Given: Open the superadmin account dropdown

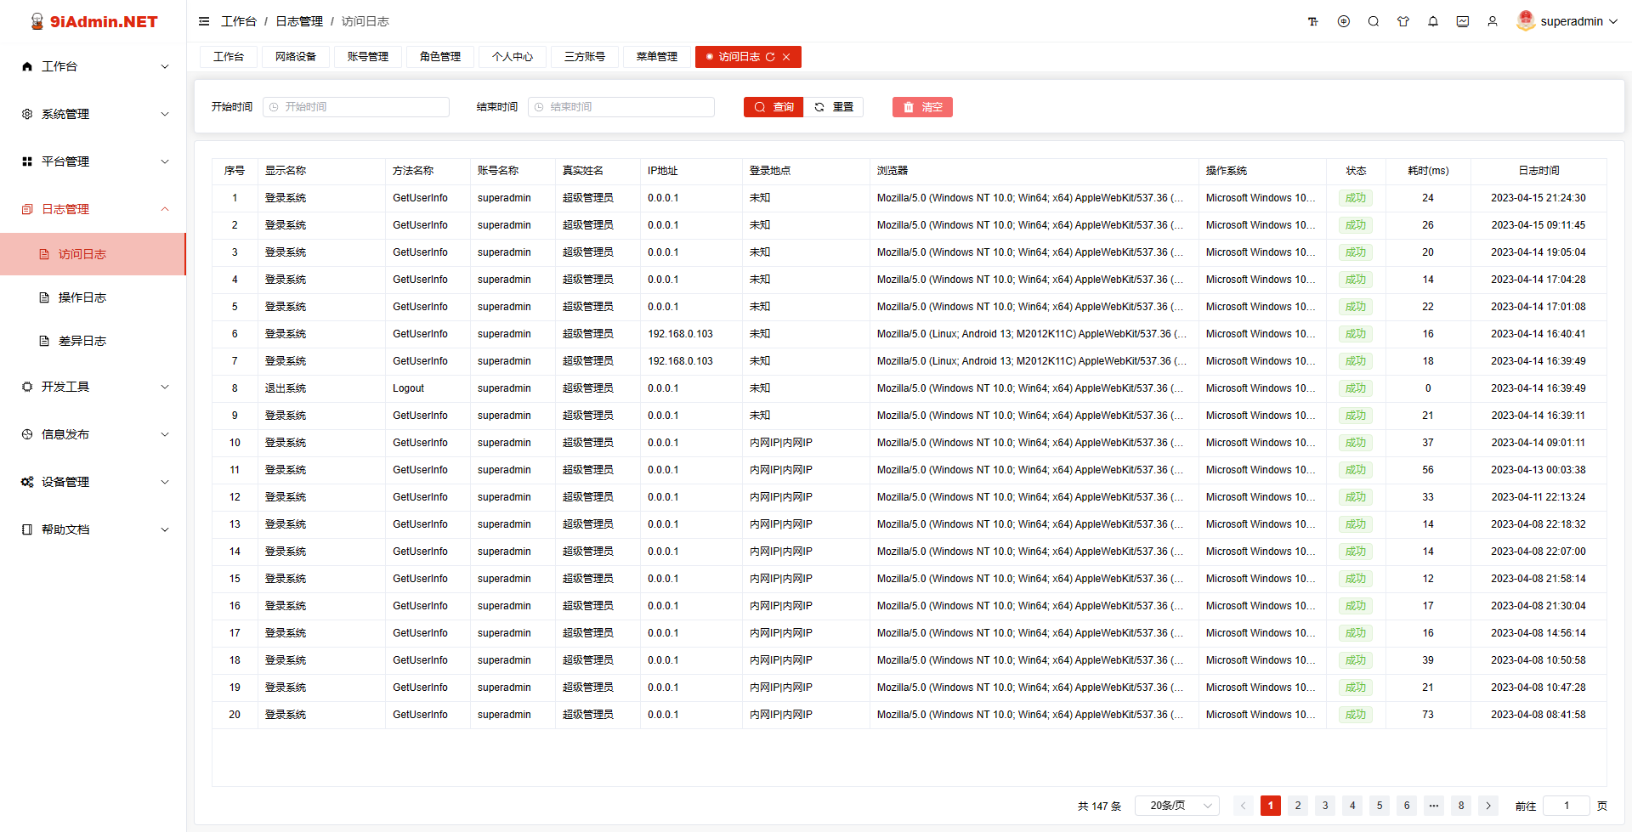Looking at the screenshot, I should click(x=1568, y=20).
